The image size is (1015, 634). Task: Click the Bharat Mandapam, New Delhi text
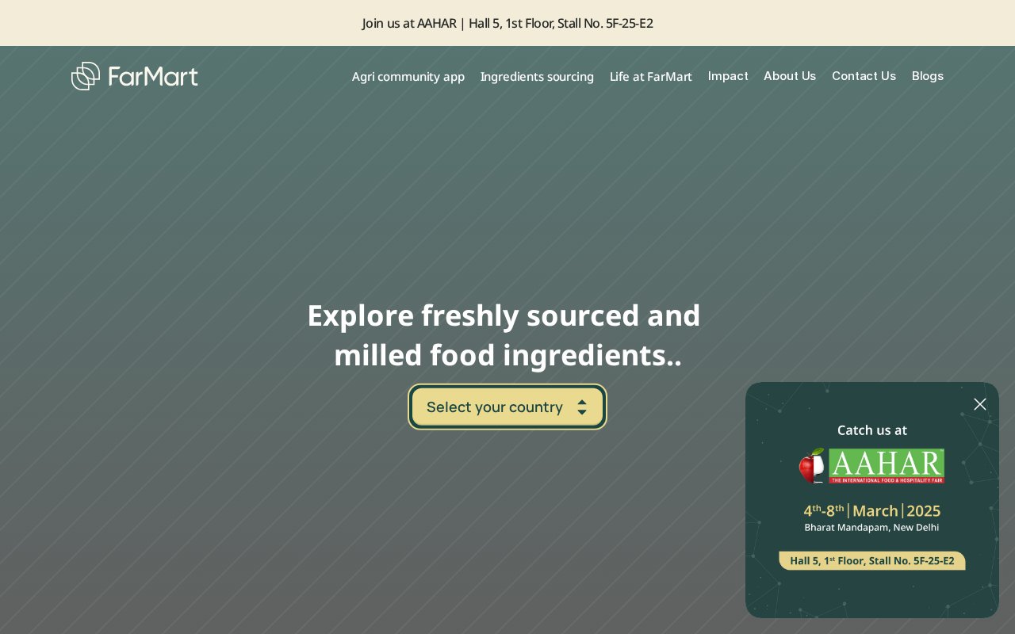click(x=871, y=527)
